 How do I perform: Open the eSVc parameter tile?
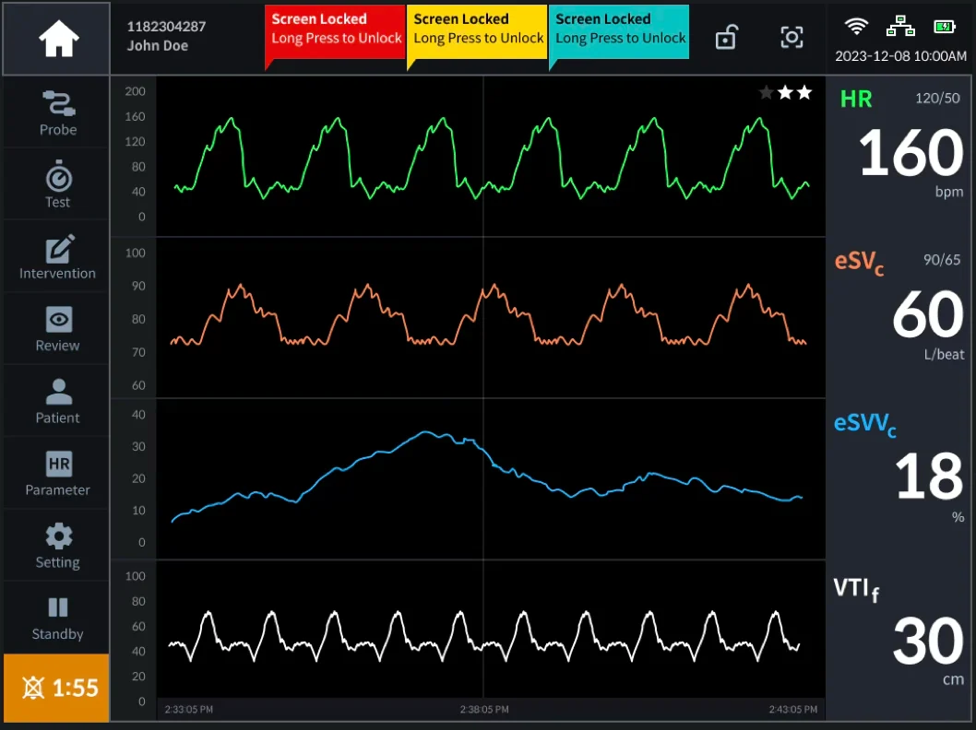tap(900, 317)
